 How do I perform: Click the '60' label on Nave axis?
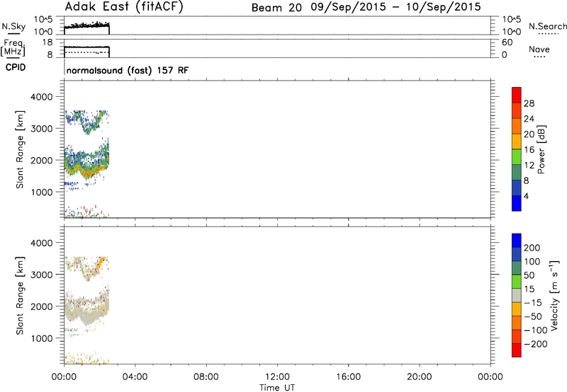(507, 42)
